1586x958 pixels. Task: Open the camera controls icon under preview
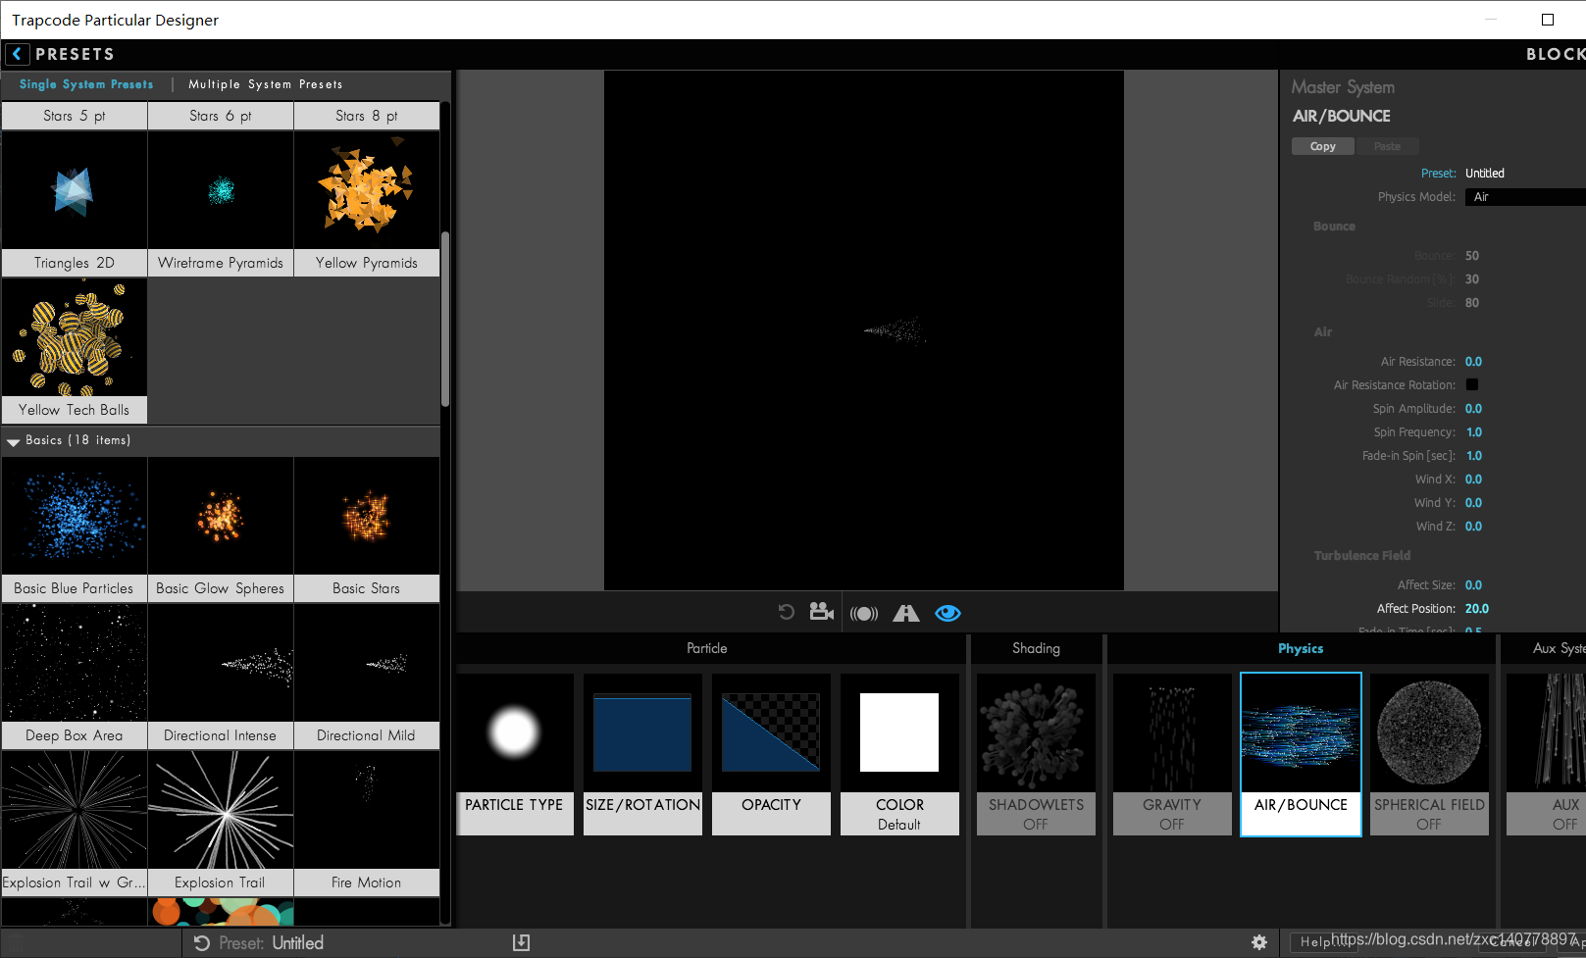coord(821,612)
